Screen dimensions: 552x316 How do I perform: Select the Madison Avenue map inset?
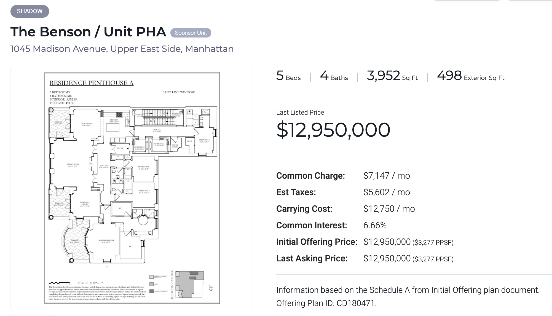click(x=190, y=285)
